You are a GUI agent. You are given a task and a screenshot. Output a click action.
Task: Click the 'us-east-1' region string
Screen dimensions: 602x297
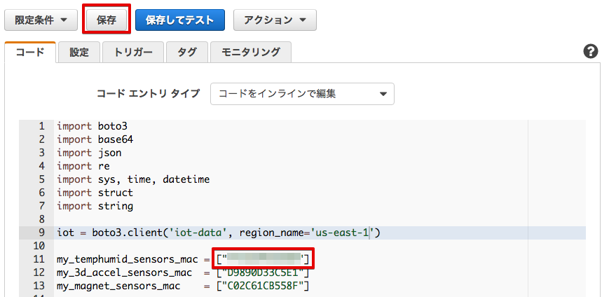tap(342, 233)
